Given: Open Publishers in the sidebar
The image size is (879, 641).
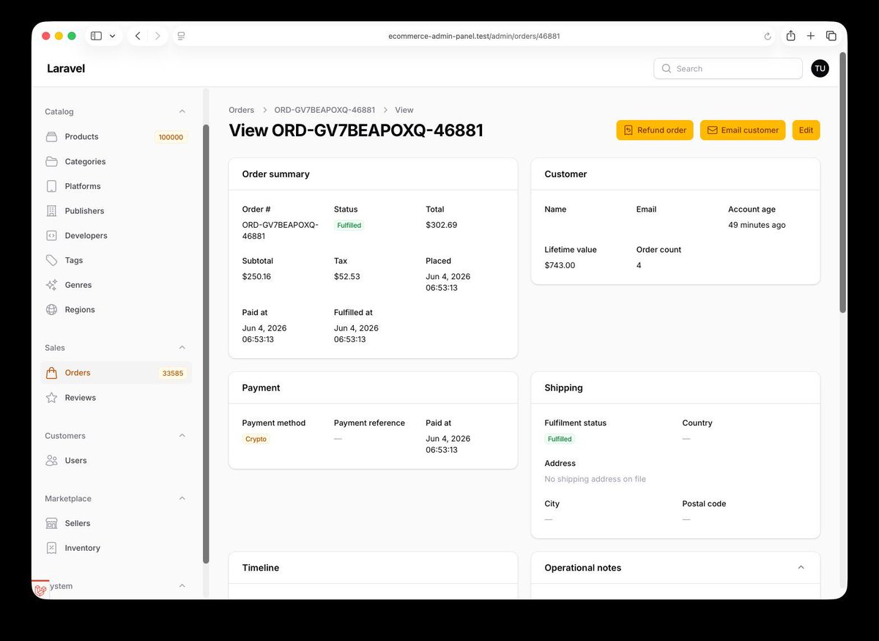Looking at the screenshot, I should (116, 211).
